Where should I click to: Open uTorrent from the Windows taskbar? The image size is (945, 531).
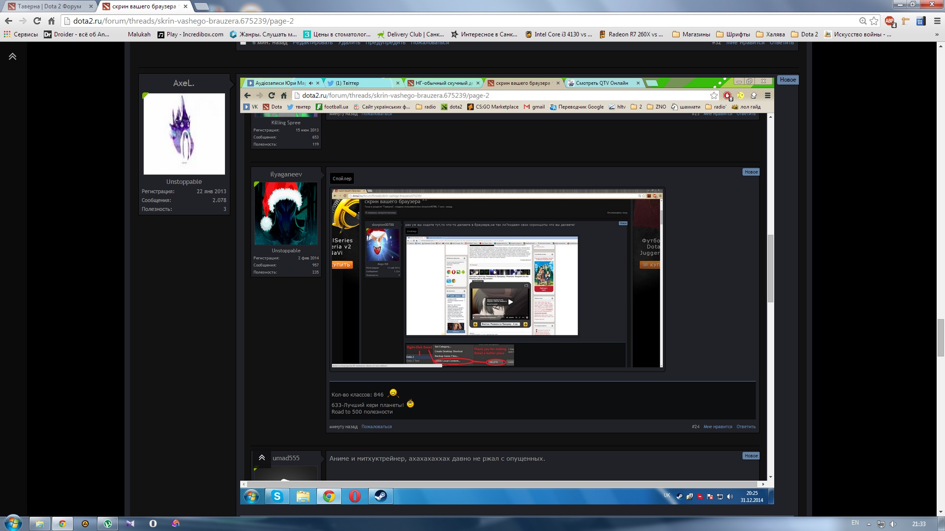point(108,524)
